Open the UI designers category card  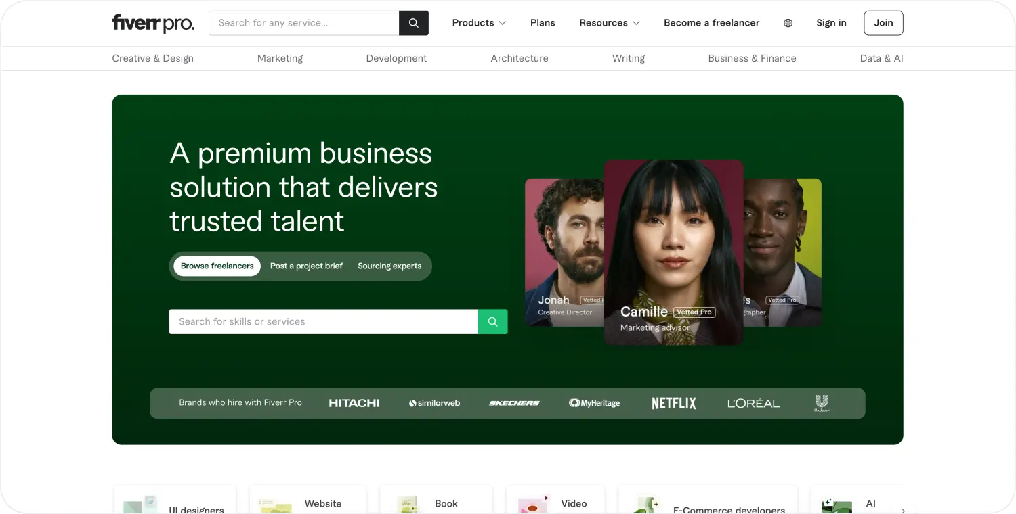[x=175, y=500]
